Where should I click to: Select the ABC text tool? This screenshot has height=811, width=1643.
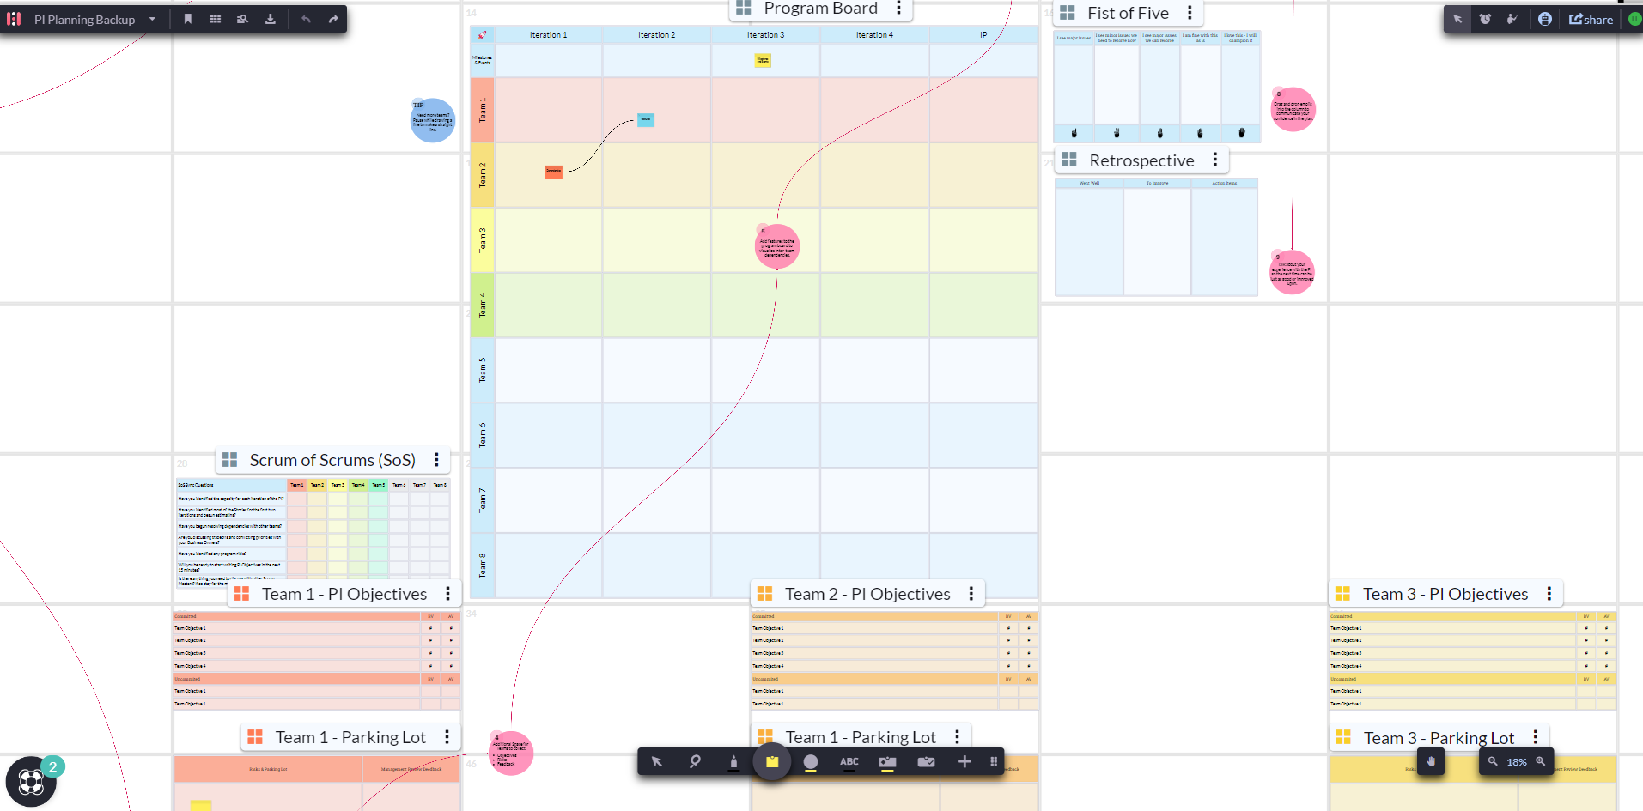(x=849, y=762)
